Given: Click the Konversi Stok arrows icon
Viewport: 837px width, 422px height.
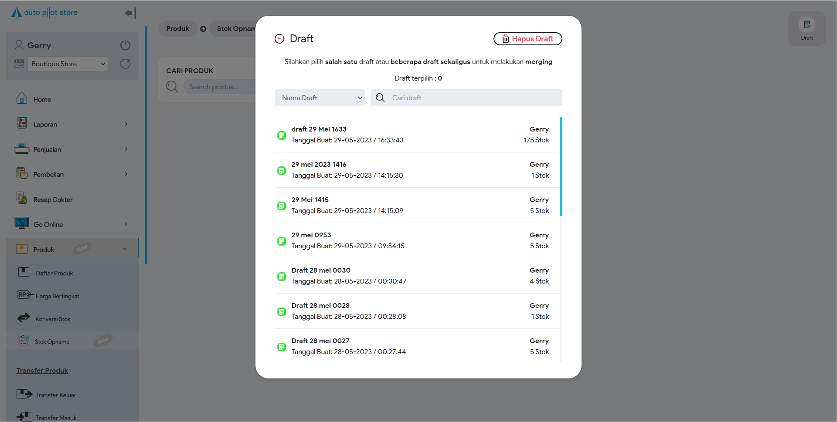Looking at the screenshot, I should tap(24, 318).
